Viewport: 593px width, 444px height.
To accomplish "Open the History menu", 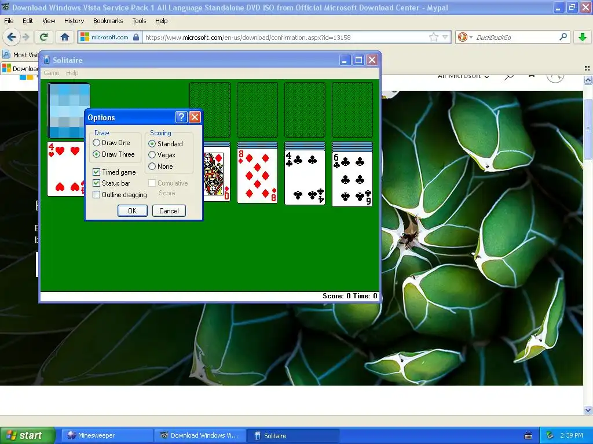I will [x=74, y=21].
